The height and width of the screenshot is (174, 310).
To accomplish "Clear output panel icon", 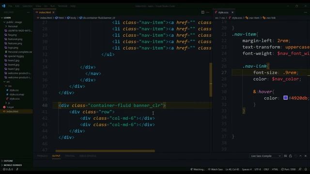I will tap(285, 156).
